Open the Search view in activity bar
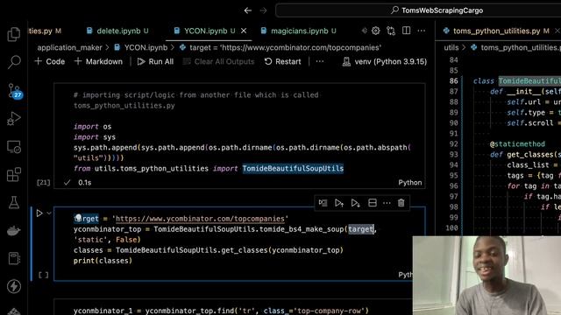This screenshot has width=561, height=315. click(14, 62)
